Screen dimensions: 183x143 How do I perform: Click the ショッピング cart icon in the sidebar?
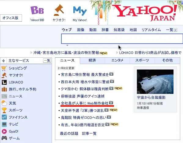[x=4, y=68]
